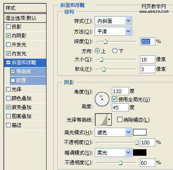Viewport: 173px width, 170px height.
Task: Open the 方法 平滑 dropdown
Action: (x=113, y=31)
